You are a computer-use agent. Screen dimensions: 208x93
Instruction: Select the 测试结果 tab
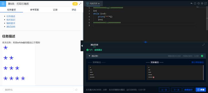click(x=94, y=45)
